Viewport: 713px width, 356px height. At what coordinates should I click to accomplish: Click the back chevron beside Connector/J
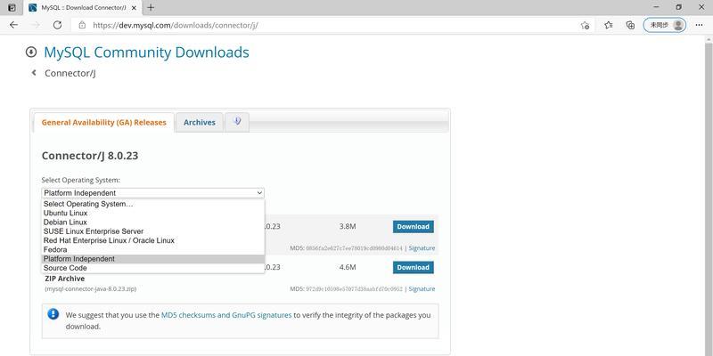click(x=34, y=73)
